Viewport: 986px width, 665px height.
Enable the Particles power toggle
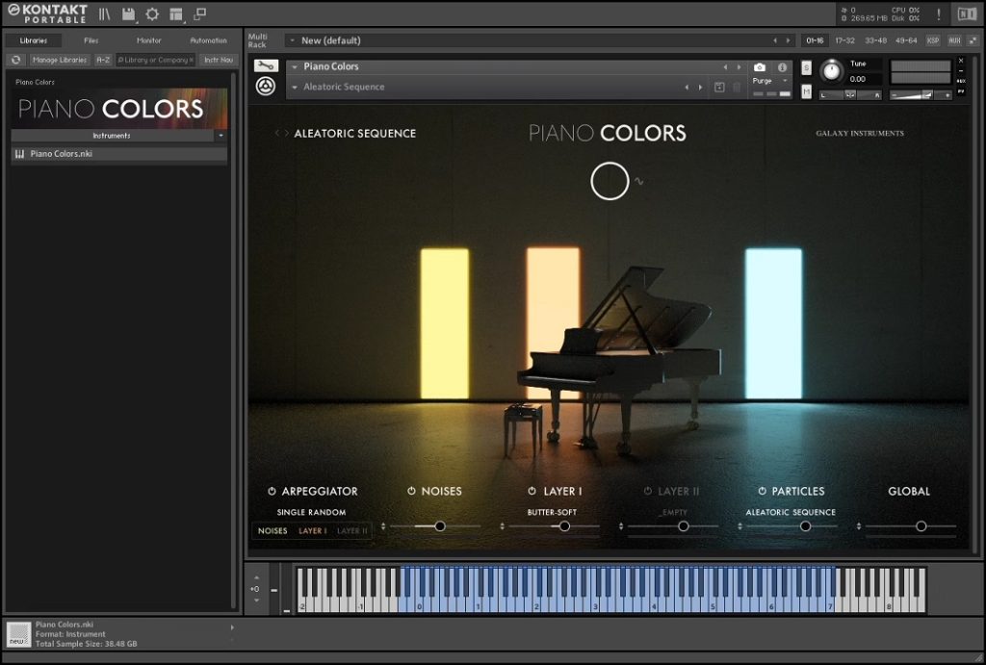click(762, 491)
